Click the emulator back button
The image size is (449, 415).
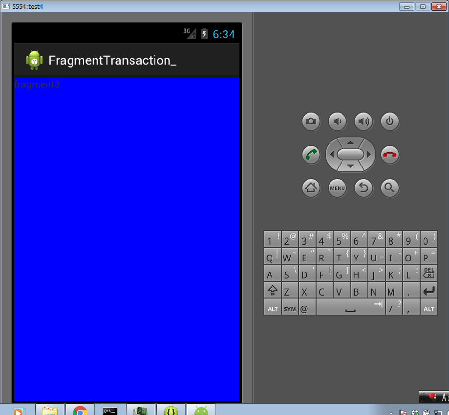(363, 188)
